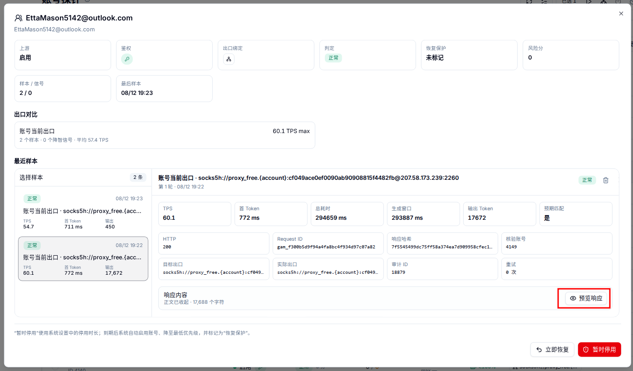Click the gray EttaMason5142@outlook.com subtitle
This screenshot has width=633, height=371.
click(x=54, y=30)
